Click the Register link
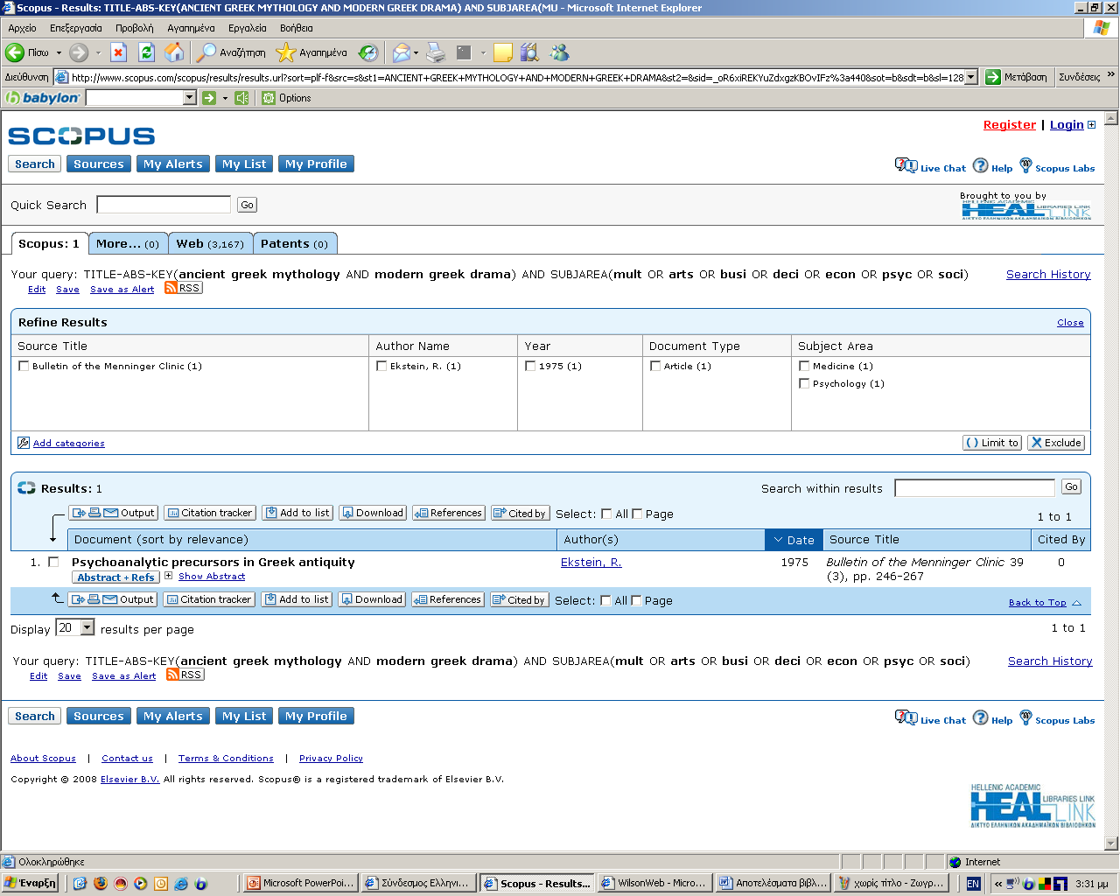Viewport: 1120px width, 896px height. click(1009, 125)
